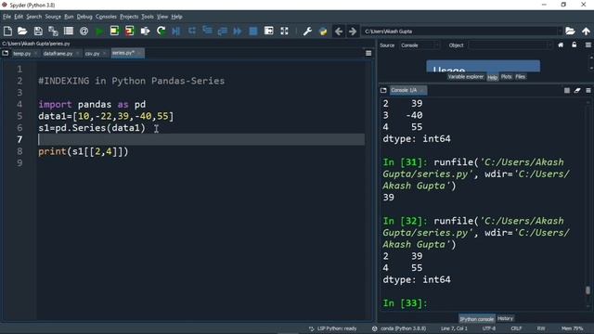594x334 pixels.
Task: Open IPython console options menu
Action: click(x=588, y=90)
